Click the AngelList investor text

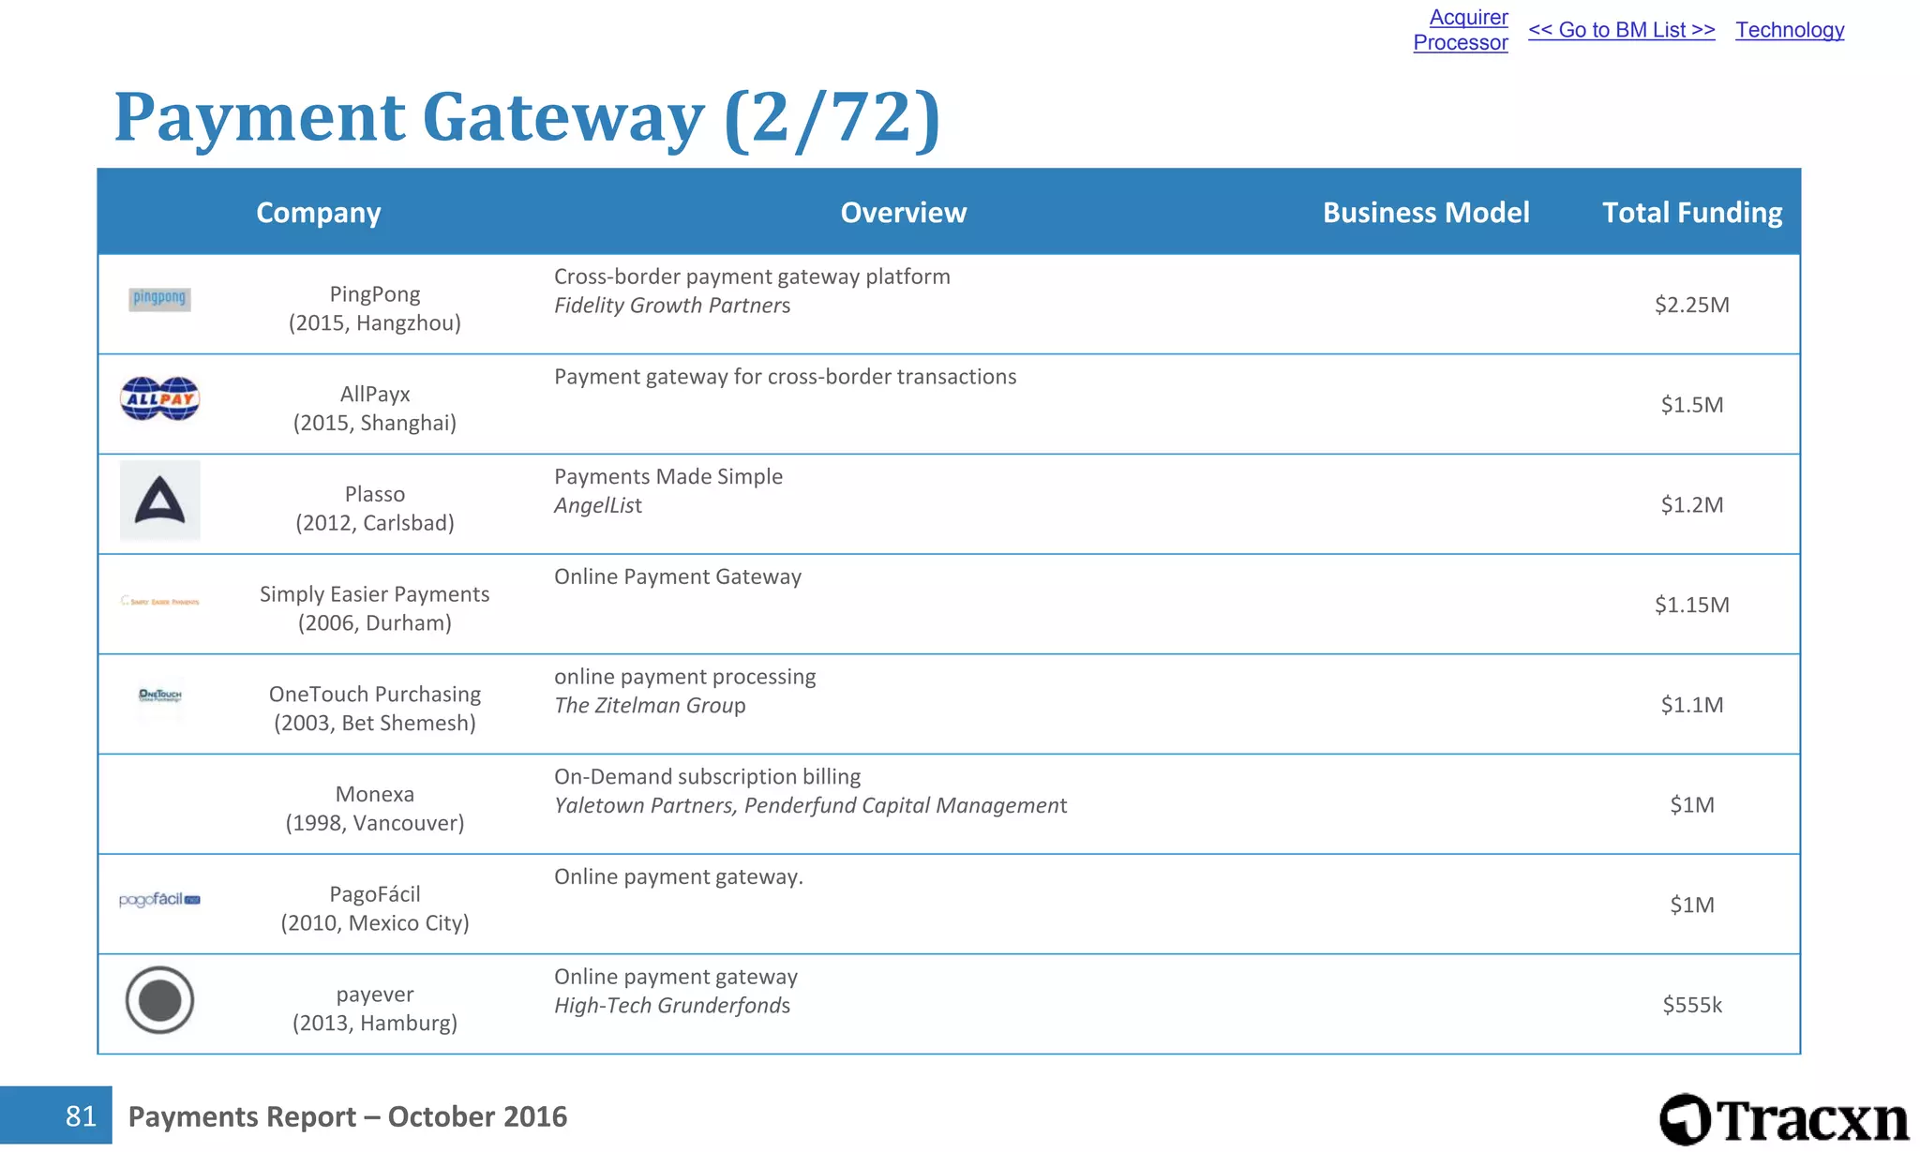click(598, 505)
